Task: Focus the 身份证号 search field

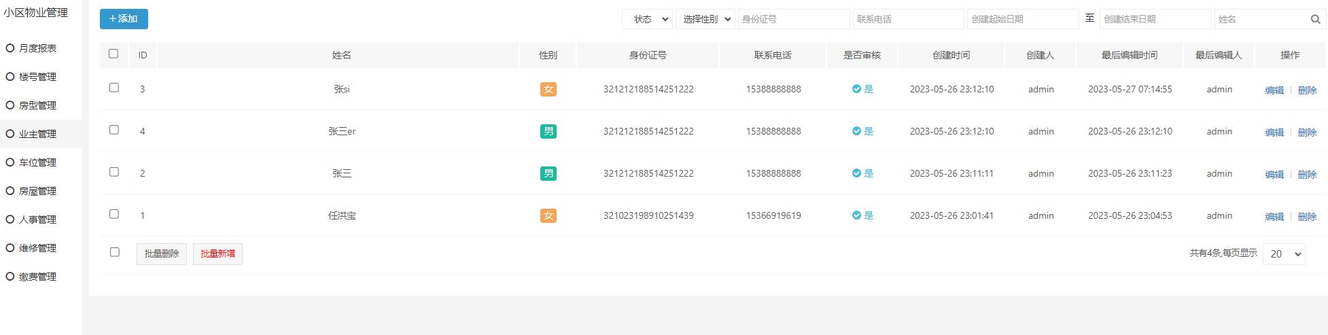Action: click(794, 19)
